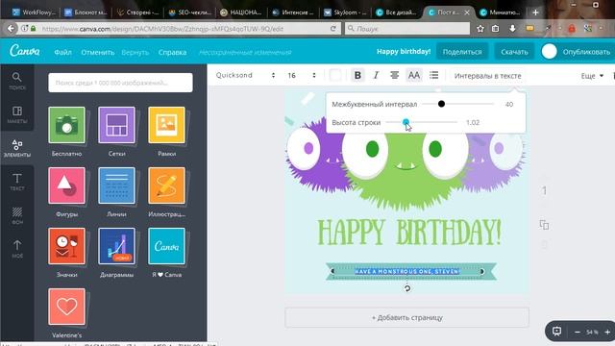The height and width of the screenshot is (346, 615).
Task: Click the selected HAVE A MONSTROUS ONE text
Action: coord(407,271)
